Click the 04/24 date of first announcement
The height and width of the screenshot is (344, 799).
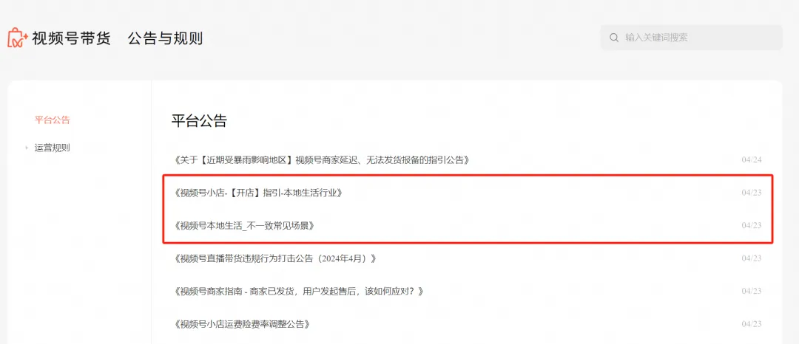point(752,159)
